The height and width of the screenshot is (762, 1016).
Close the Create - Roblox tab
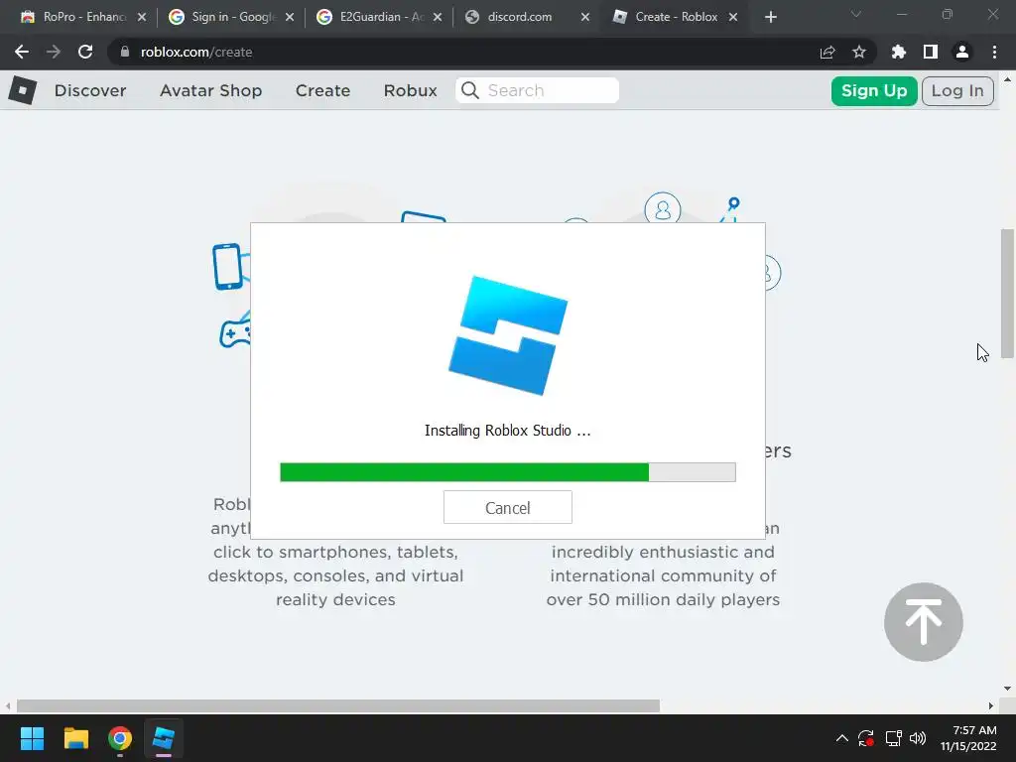tap(733, 17)
